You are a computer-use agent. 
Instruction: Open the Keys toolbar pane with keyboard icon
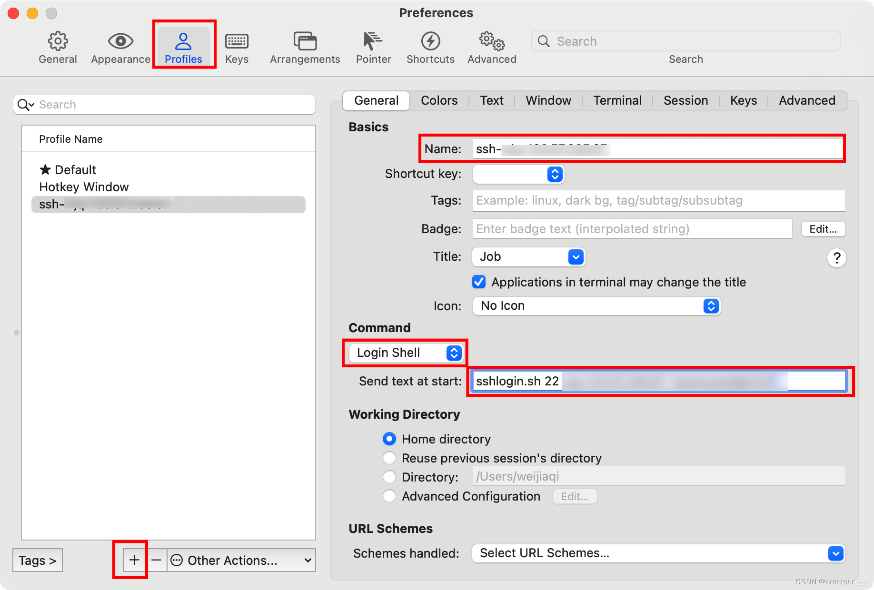(x=237, y=48)
